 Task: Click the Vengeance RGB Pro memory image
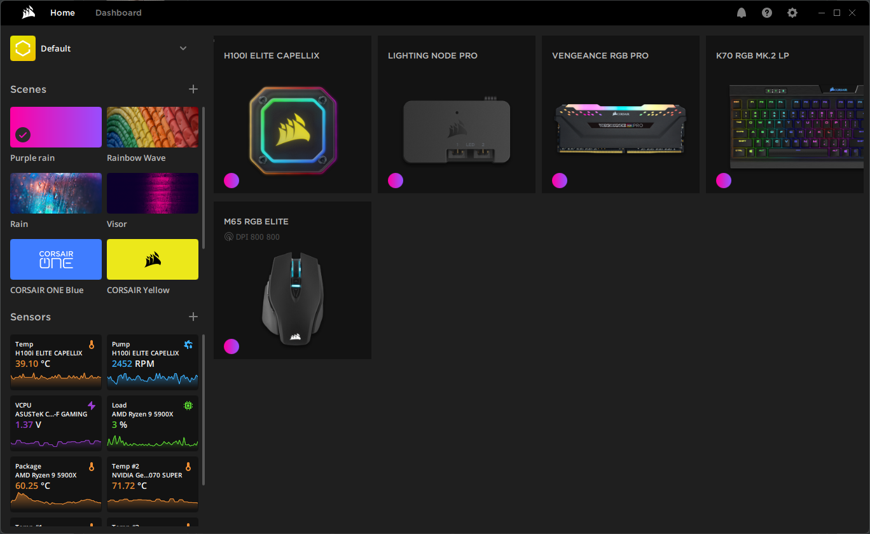[621, 129]
